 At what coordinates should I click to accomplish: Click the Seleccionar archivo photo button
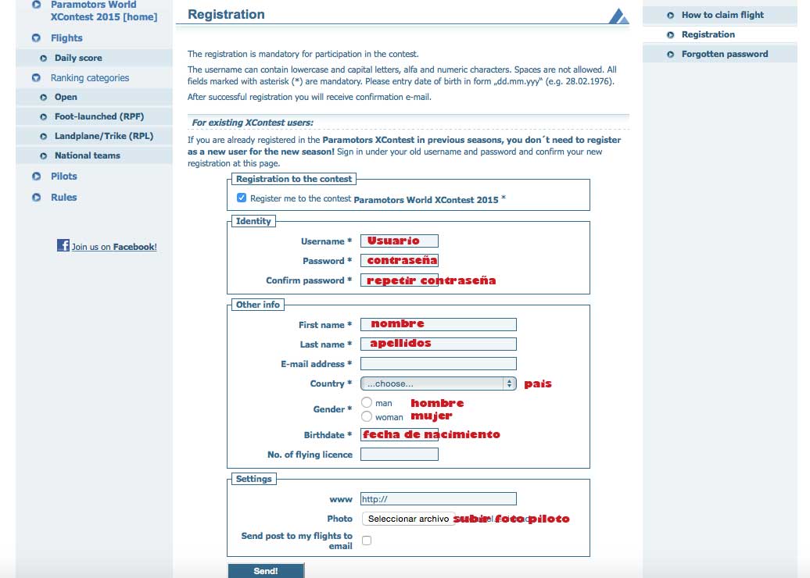click(x=408, y=519)
